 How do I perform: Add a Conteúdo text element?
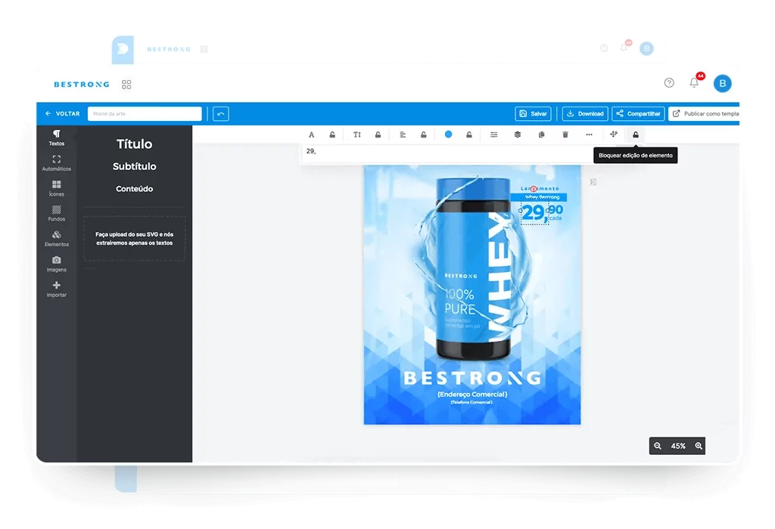(x=135, y=188)
